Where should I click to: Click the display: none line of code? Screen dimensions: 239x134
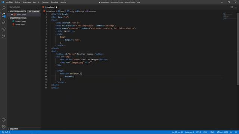[x=72, y=40]
